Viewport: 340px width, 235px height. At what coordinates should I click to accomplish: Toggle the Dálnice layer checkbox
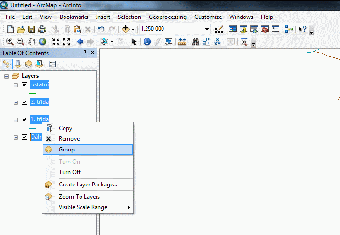point(25,137)
